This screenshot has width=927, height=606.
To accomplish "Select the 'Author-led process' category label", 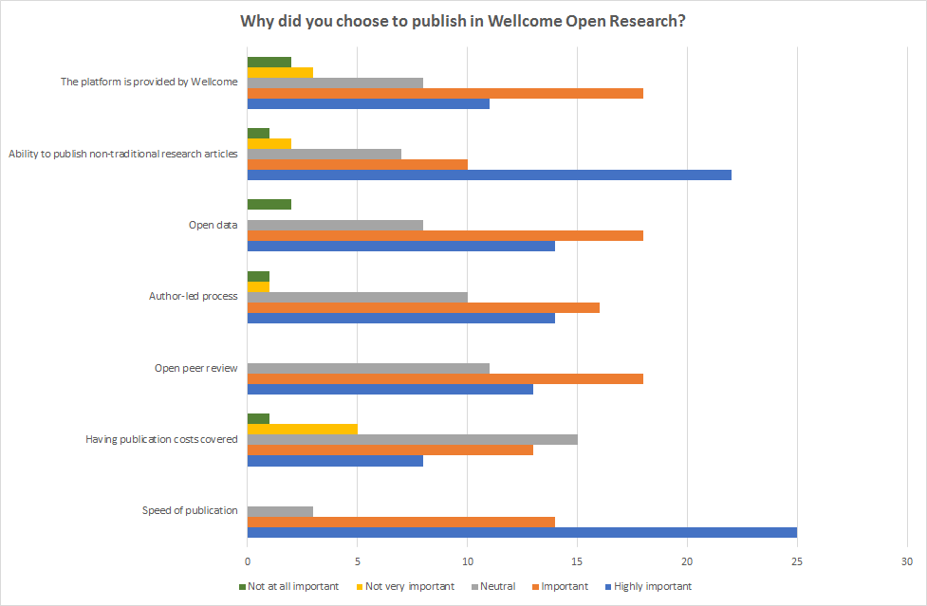I will pos(193,296).
